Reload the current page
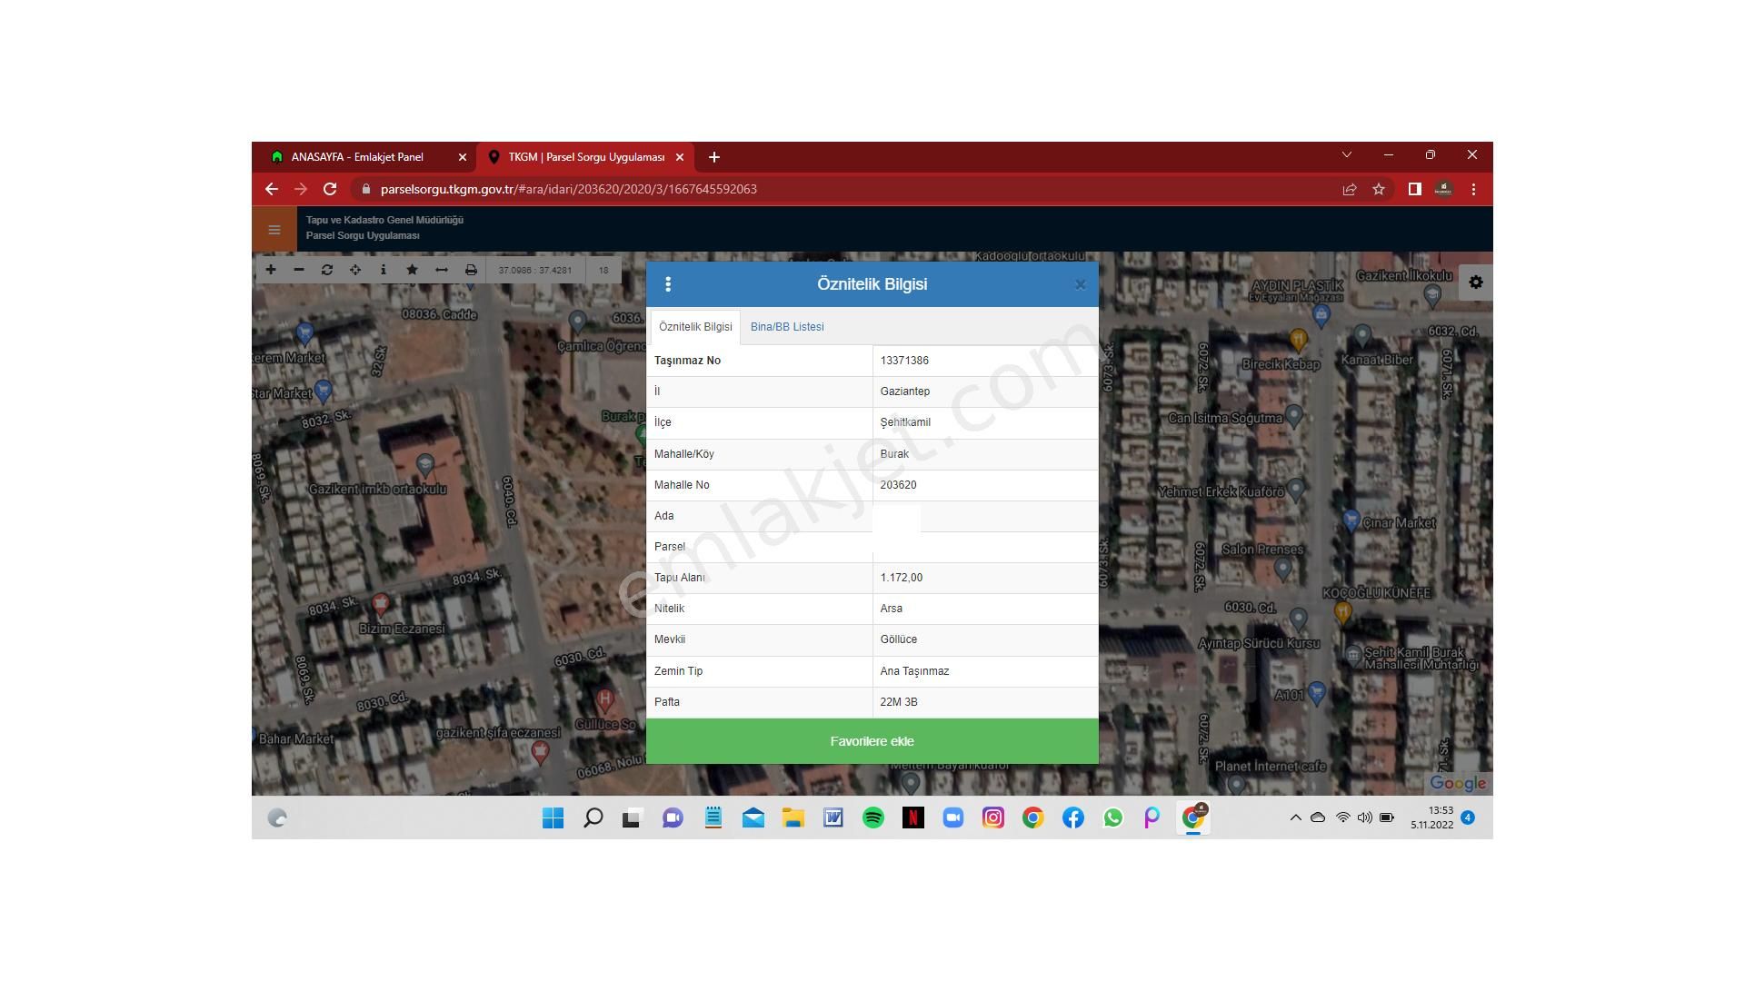This screenshot has width=1745, height=981. pyautogui.click(x=330, y=189)
